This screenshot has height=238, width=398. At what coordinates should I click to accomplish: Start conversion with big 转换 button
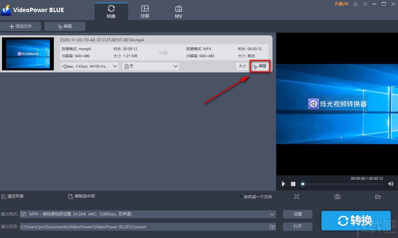(x=356, y=220)
